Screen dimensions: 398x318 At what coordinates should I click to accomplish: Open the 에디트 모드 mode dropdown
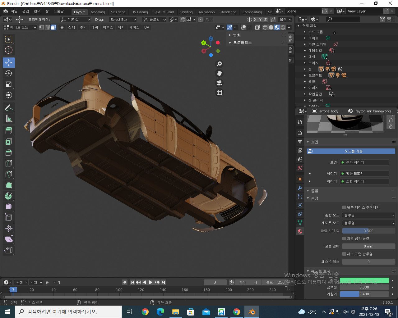20,27
